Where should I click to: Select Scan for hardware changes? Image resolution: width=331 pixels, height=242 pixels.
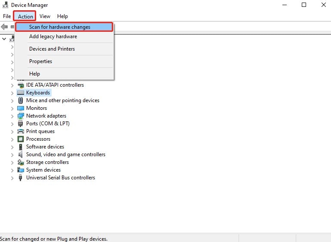[x=64, y=27]
